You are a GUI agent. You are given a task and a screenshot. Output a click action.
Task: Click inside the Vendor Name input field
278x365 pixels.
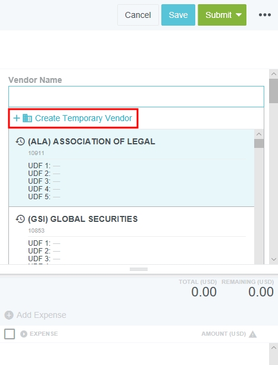click(x=136, y=97)
